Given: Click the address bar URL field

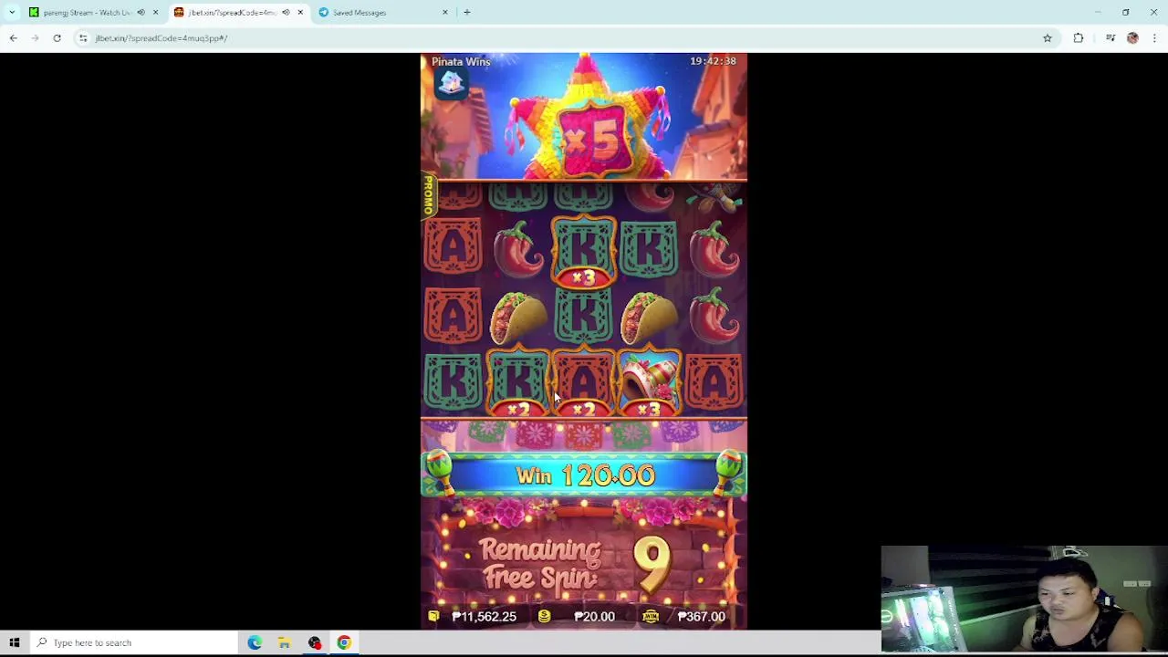Looking at the screenshot, I should point(566,38).
